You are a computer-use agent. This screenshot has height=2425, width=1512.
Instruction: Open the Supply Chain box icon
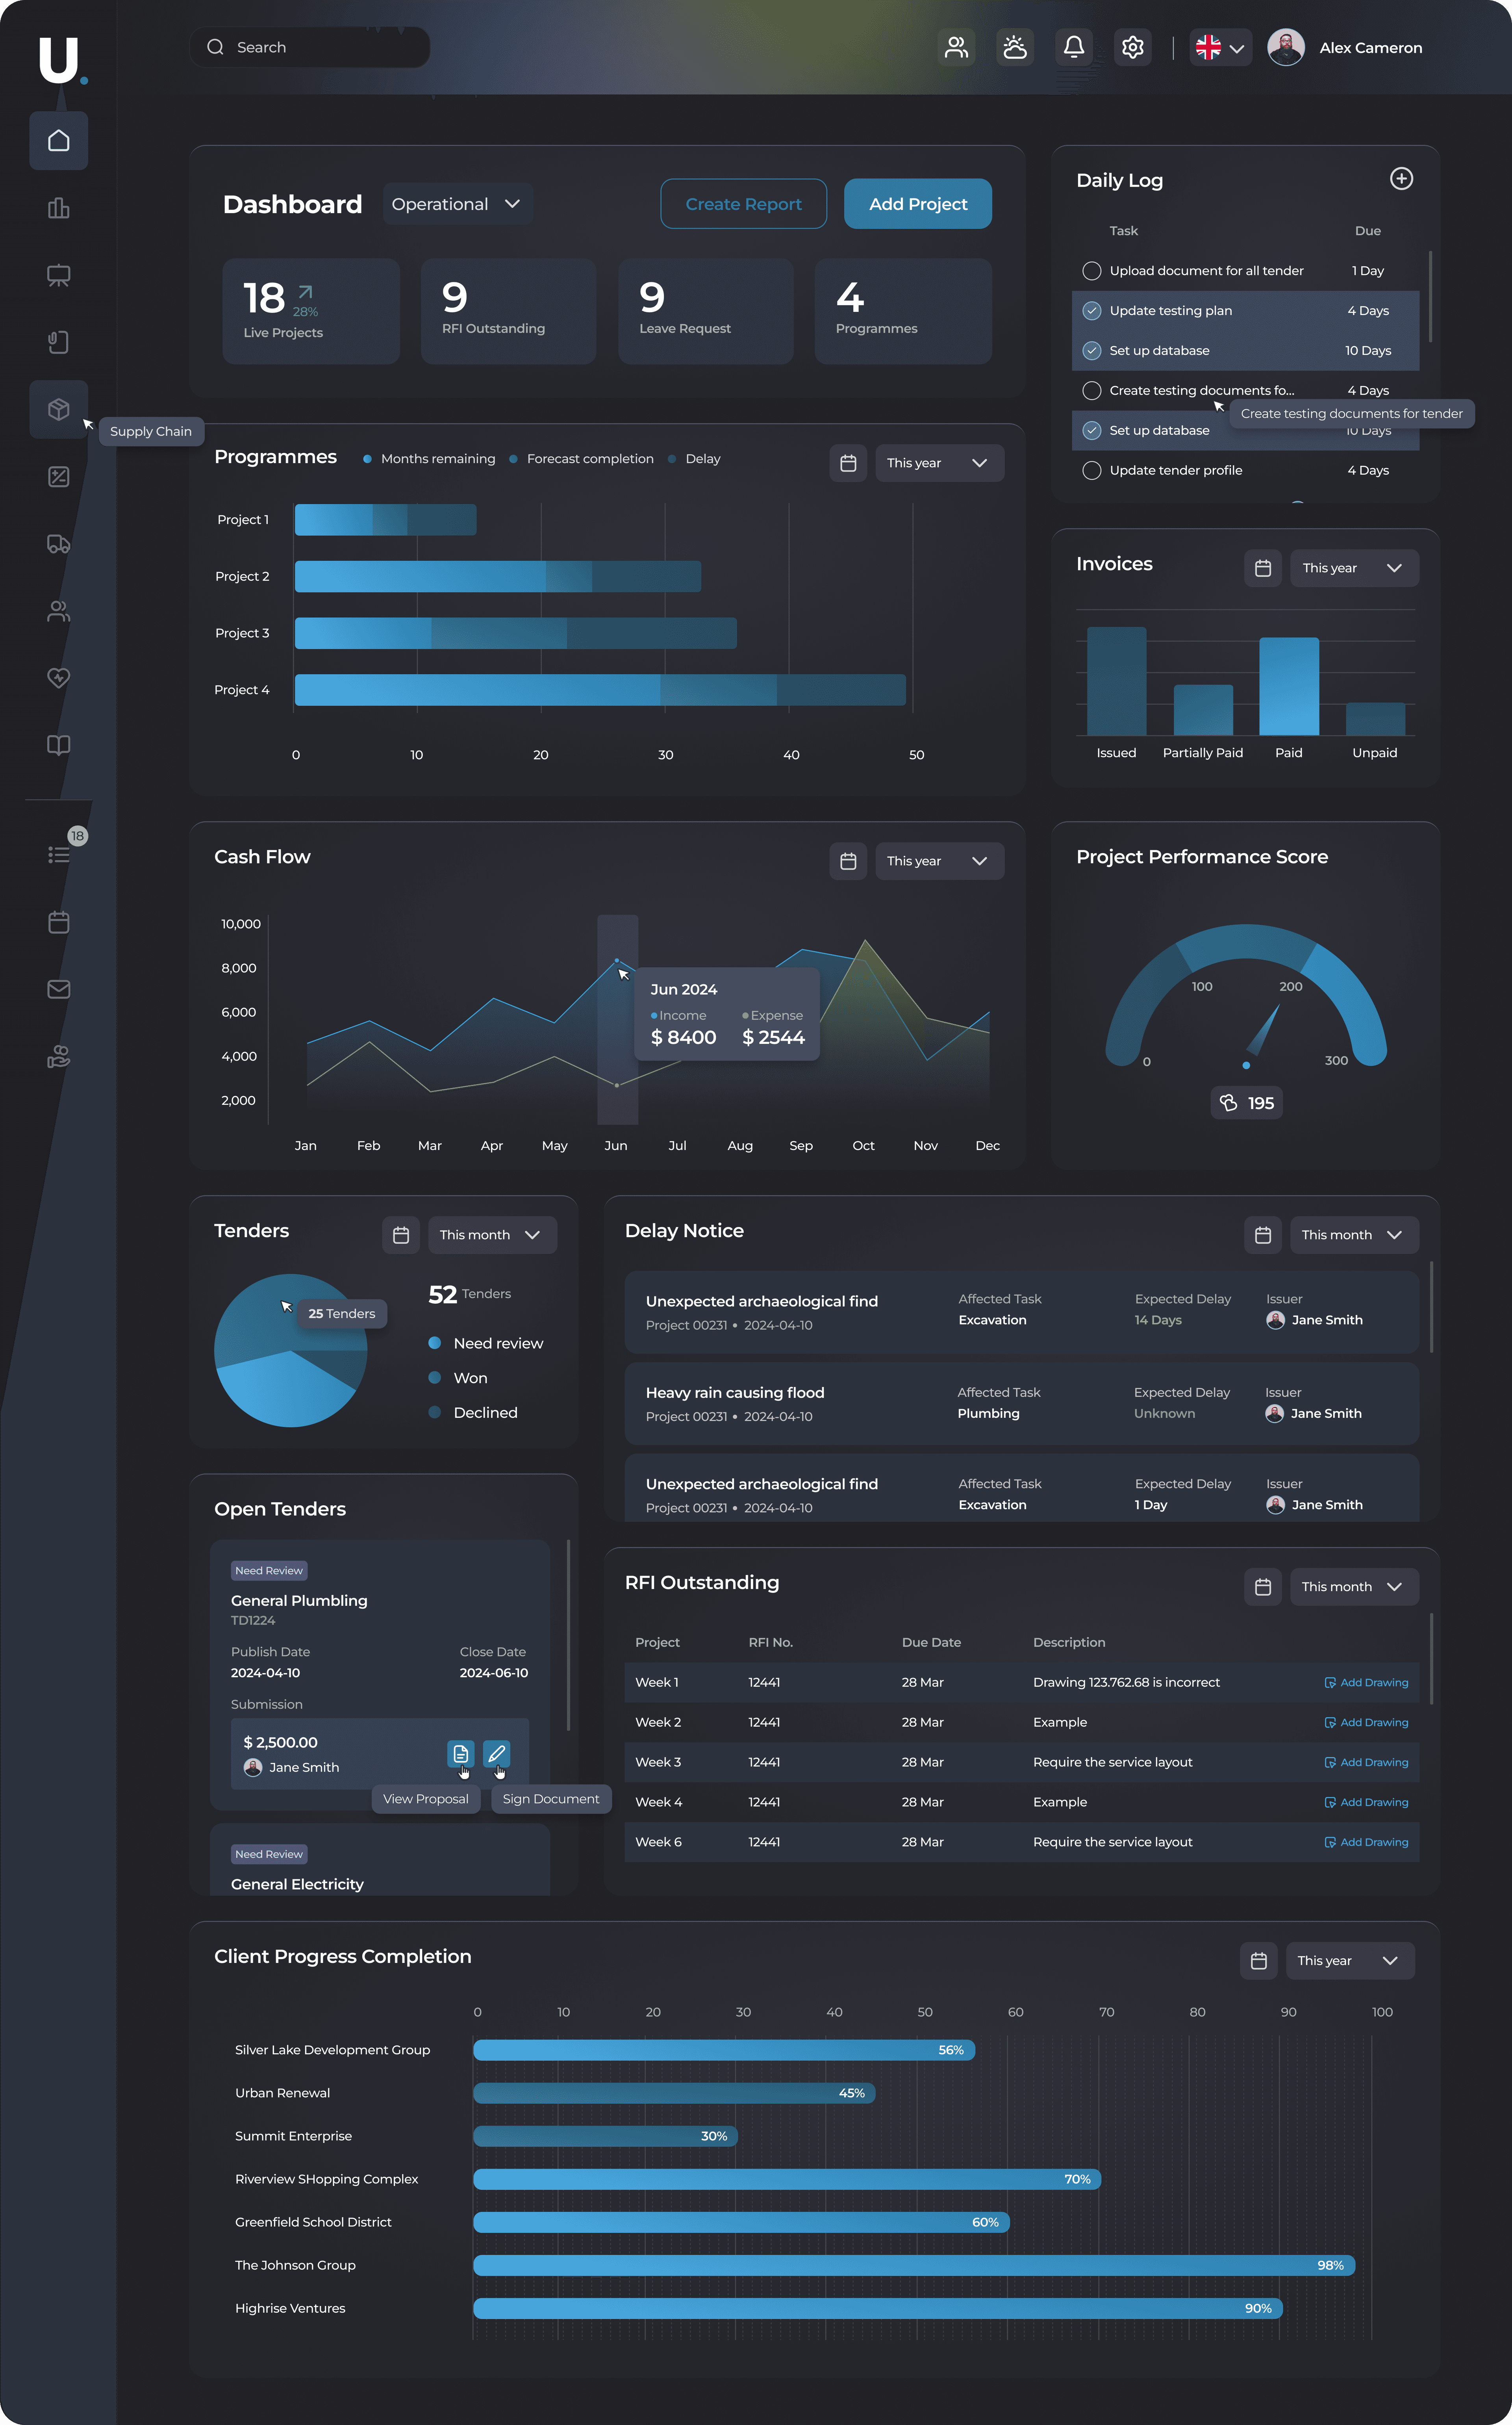coord(59,409)
